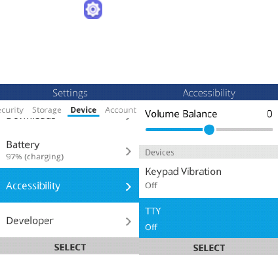Open Battery chevron arrow
Image resolution: width=278 pixels, height=255 pixels.
(x=129, y=151)
